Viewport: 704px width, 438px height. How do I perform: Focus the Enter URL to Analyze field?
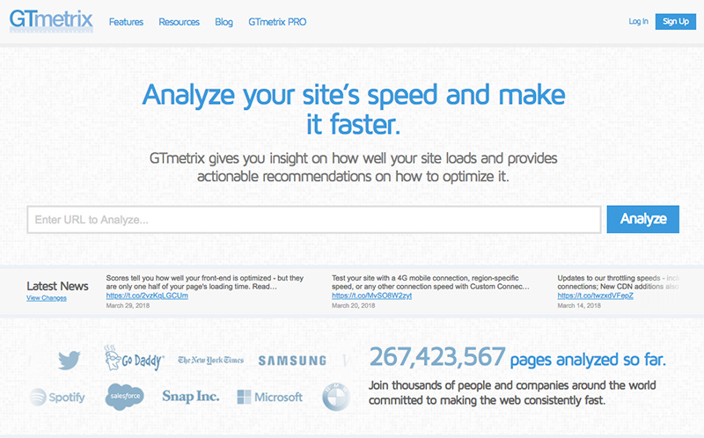click(x=313, y=219)
